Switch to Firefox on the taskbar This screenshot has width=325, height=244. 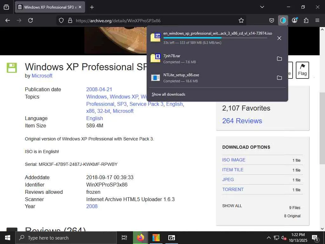pyautogui.click(x=140, y=238)
